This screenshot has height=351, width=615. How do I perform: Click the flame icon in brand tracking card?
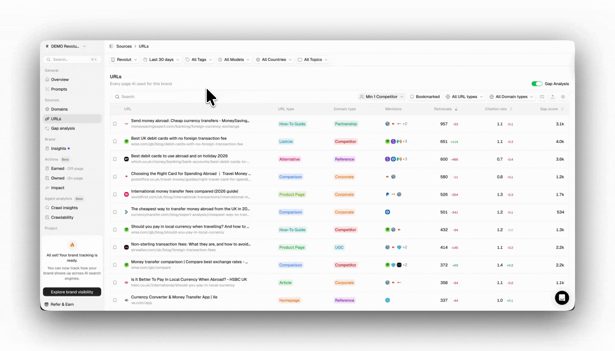[x=72, y=245]
